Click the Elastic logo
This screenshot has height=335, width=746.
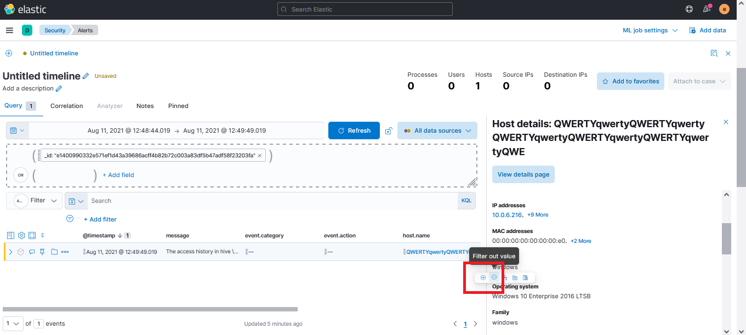(25, 9)
